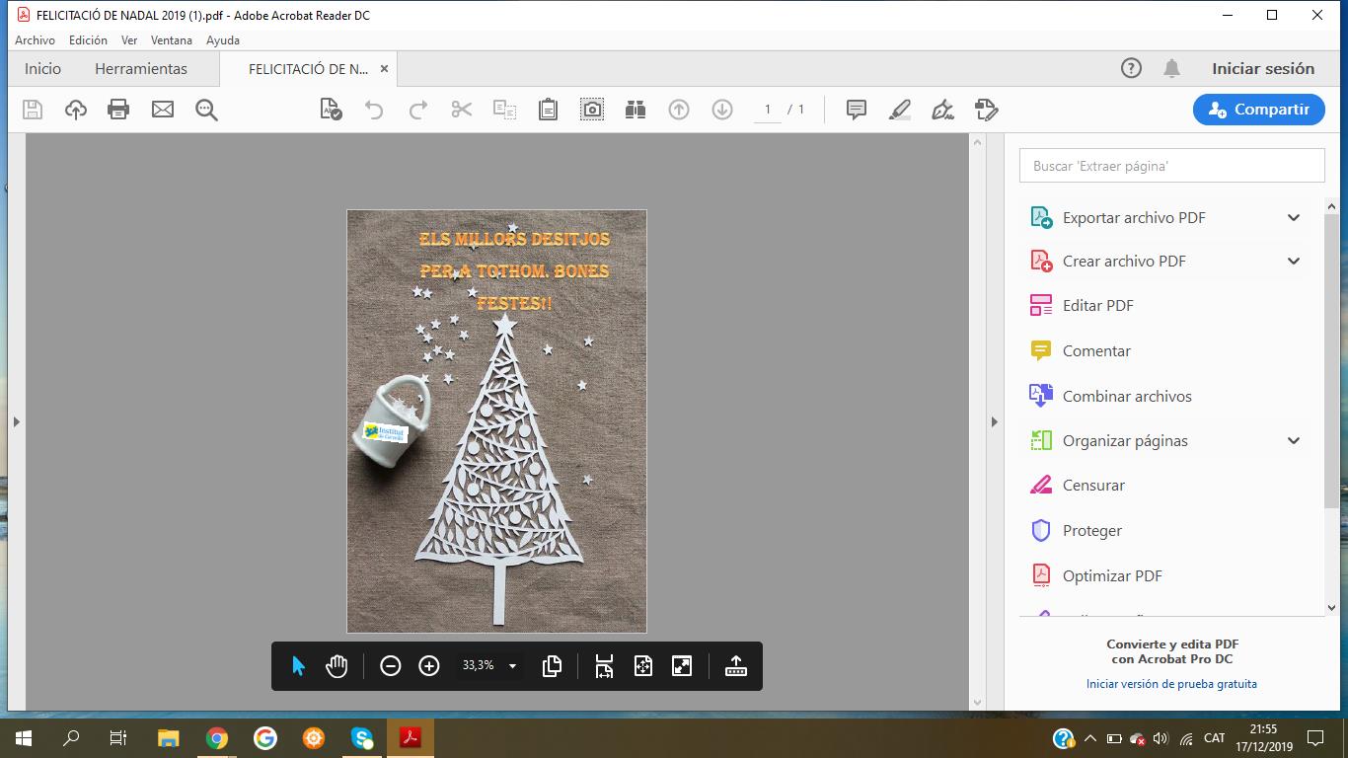The image size is (1348, 758).
Task: Expand Exportar archivo PDF options
Action: coord(1293,218)
